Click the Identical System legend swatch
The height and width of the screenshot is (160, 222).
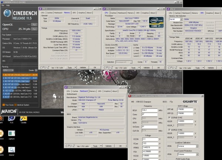tap(16, 105)
